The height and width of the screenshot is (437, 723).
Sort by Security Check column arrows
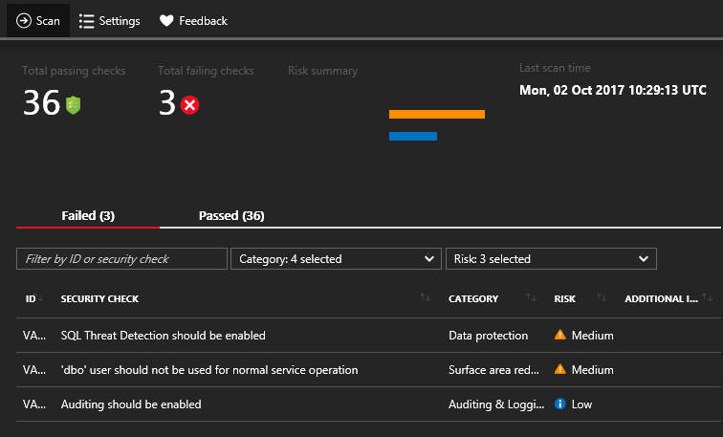[x=426, y=298]
